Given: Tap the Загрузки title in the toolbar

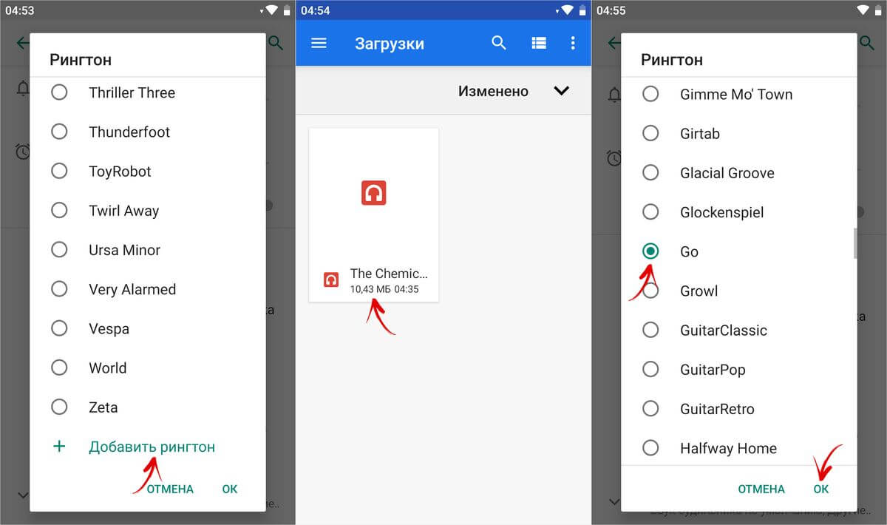Looking at the screenshot, I should pyautogui.click(x=390, y=44).
